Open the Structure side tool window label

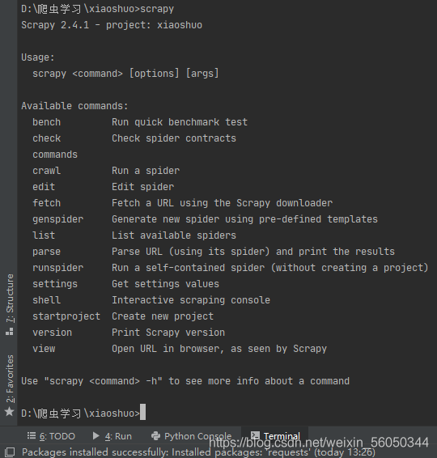click(x=10, y=299)
